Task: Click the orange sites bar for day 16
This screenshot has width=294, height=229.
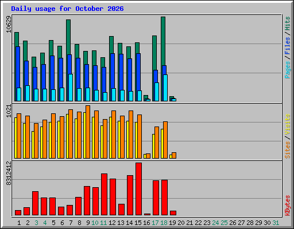Action: pos(148,156)
